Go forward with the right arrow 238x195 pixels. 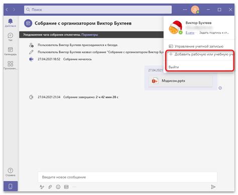click(x=14, y=9)
